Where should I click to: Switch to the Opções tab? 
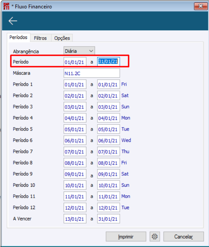point(62,38)
